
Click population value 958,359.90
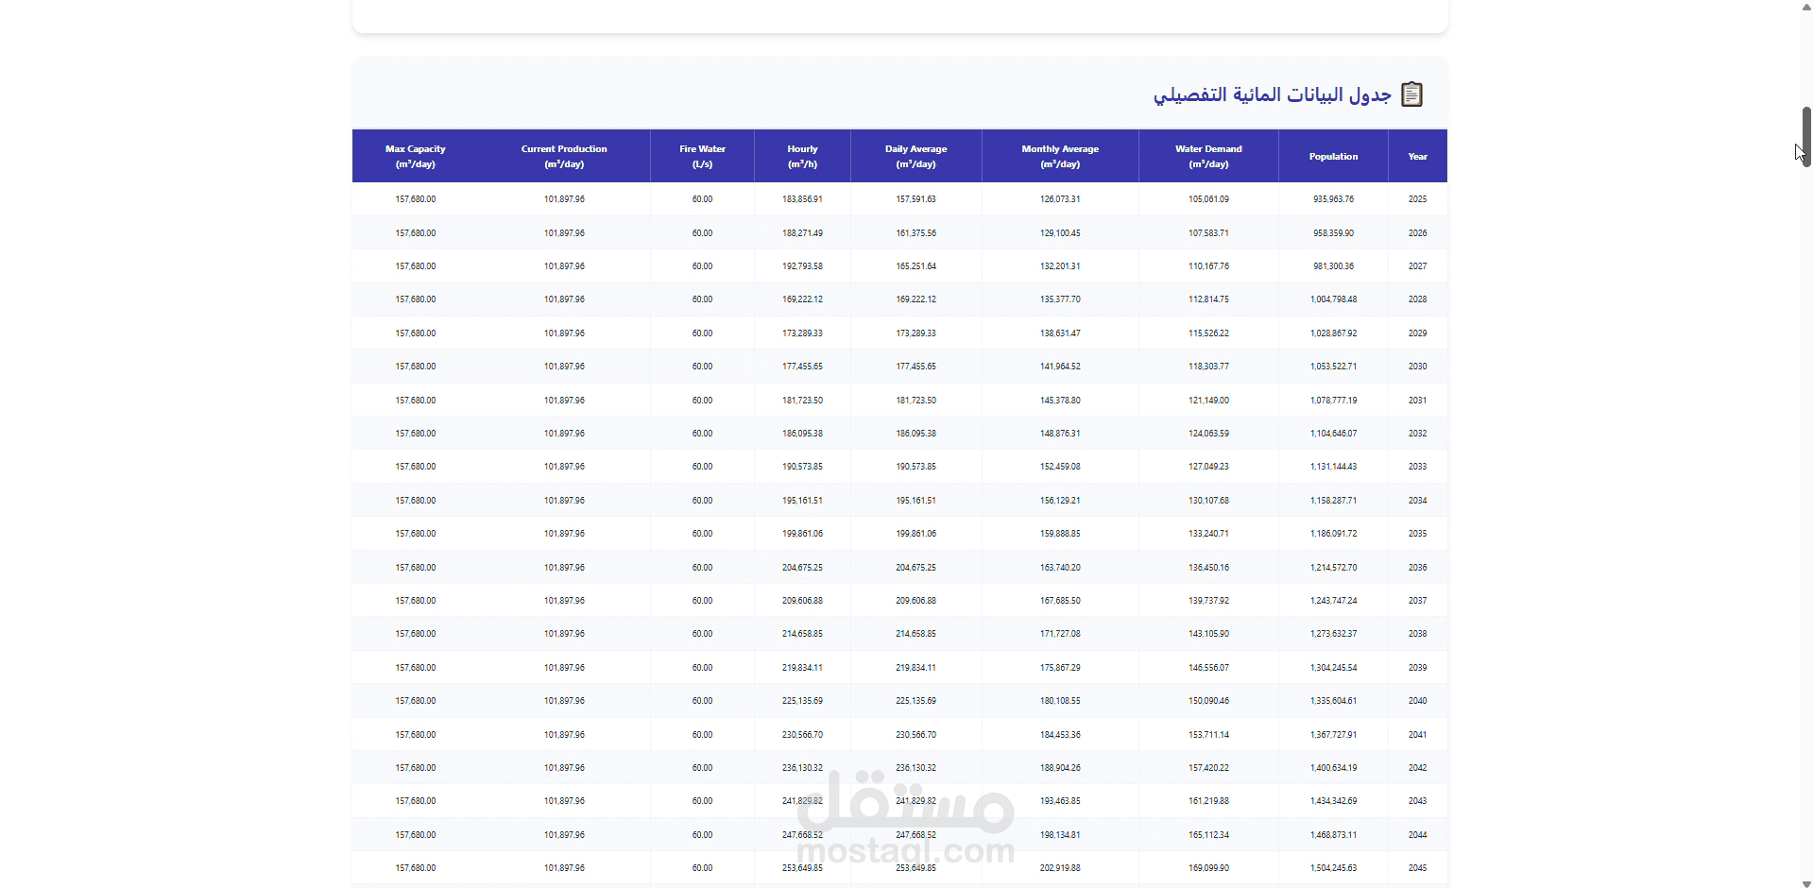(x=1333, y=233)
